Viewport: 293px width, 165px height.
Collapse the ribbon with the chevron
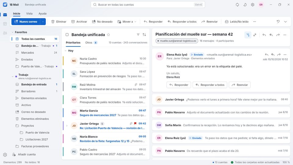coord(285,22)
